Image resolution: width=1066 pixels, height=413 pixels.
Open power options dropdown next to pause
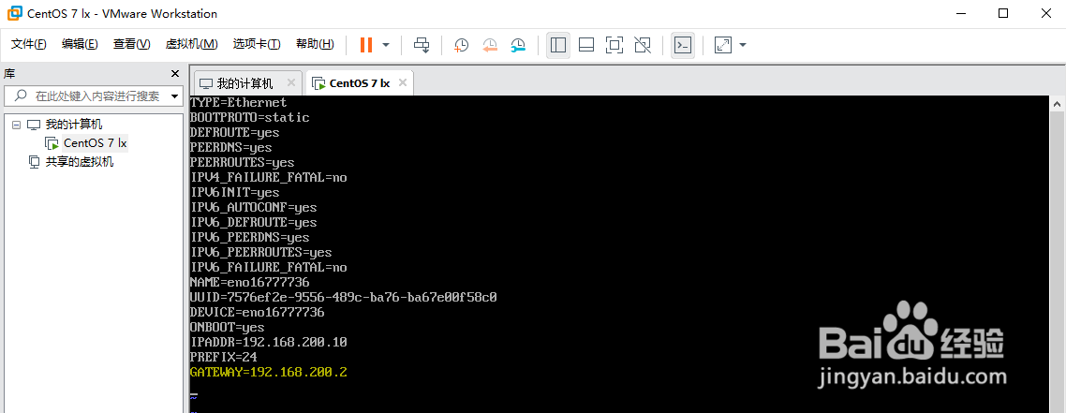point(386,45)
